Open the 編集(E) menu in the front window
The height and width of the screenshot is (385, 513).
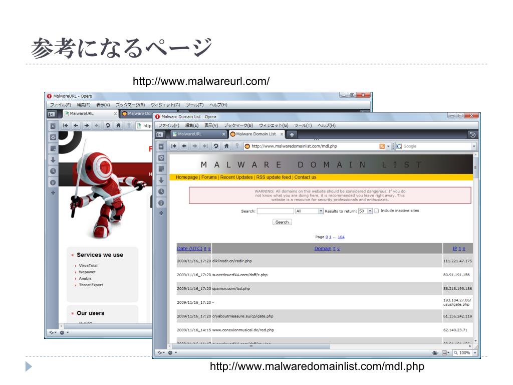(192, 125)
